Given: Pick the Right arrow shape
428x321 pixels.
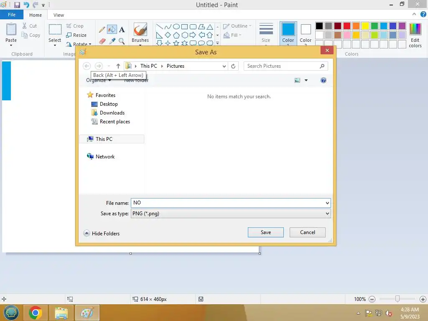Looking at the screenshot, I should coord(193,35).
